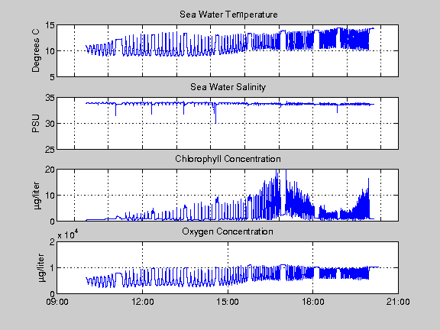The image size is (440, 330).
Task: Click the 18:00 time tick label
Action: coord(313,302)
